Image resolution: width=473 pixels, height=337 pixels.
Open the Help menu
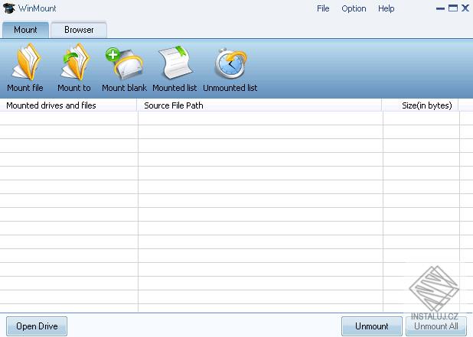point(386,8)
